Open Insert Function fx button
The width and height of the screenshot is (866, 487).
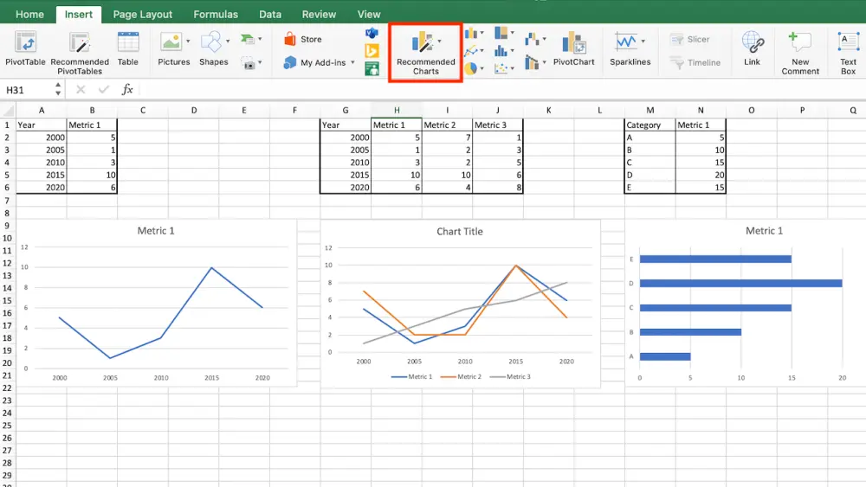click(127, 89)
